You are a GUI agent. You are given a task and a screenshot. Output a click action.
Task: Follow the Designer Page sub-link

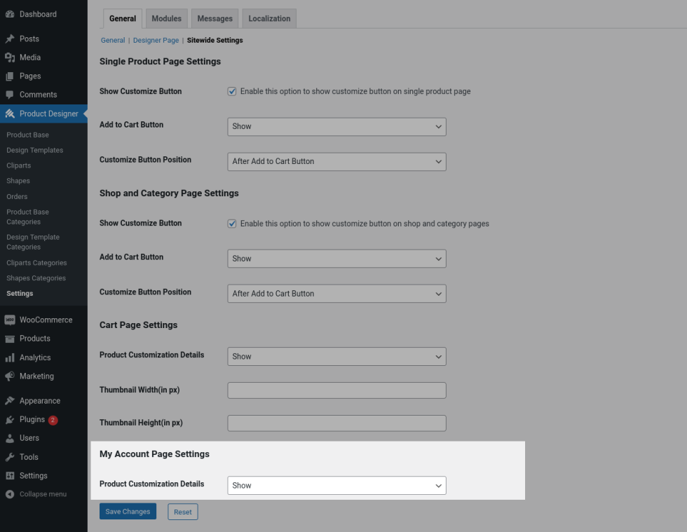click(x=156, y=41)
